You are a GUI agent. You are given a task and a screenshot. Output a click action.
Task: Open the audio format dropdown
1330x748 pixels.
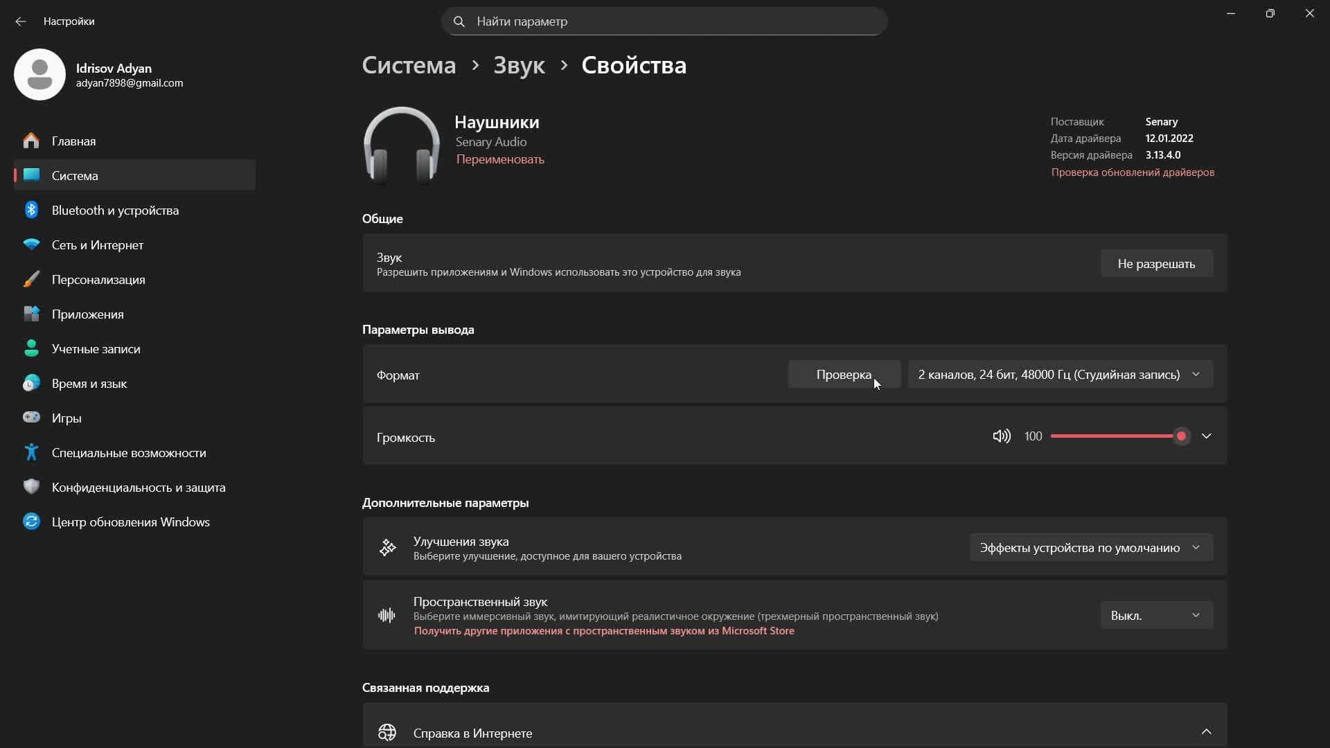(1060, 375)
